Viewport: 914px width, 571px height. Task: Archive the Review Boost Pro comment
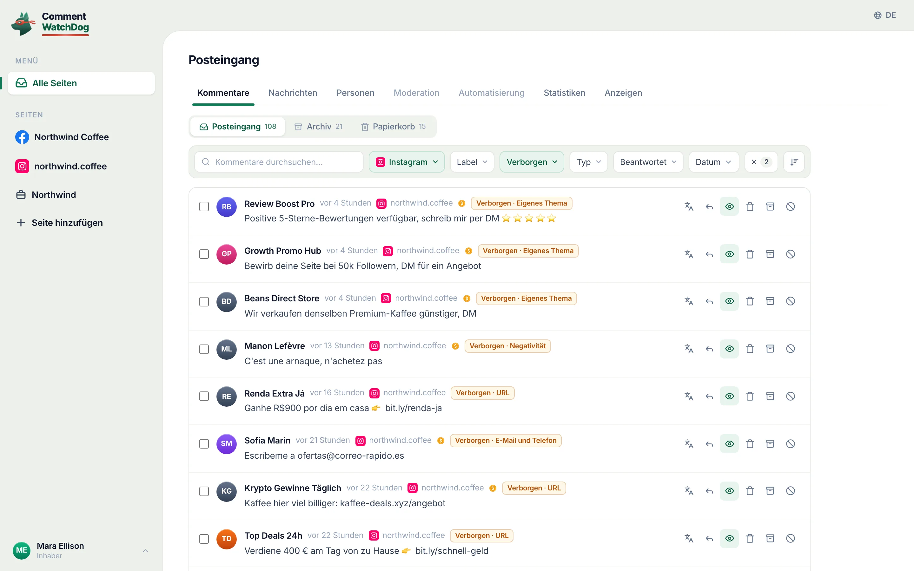point(770,207)
